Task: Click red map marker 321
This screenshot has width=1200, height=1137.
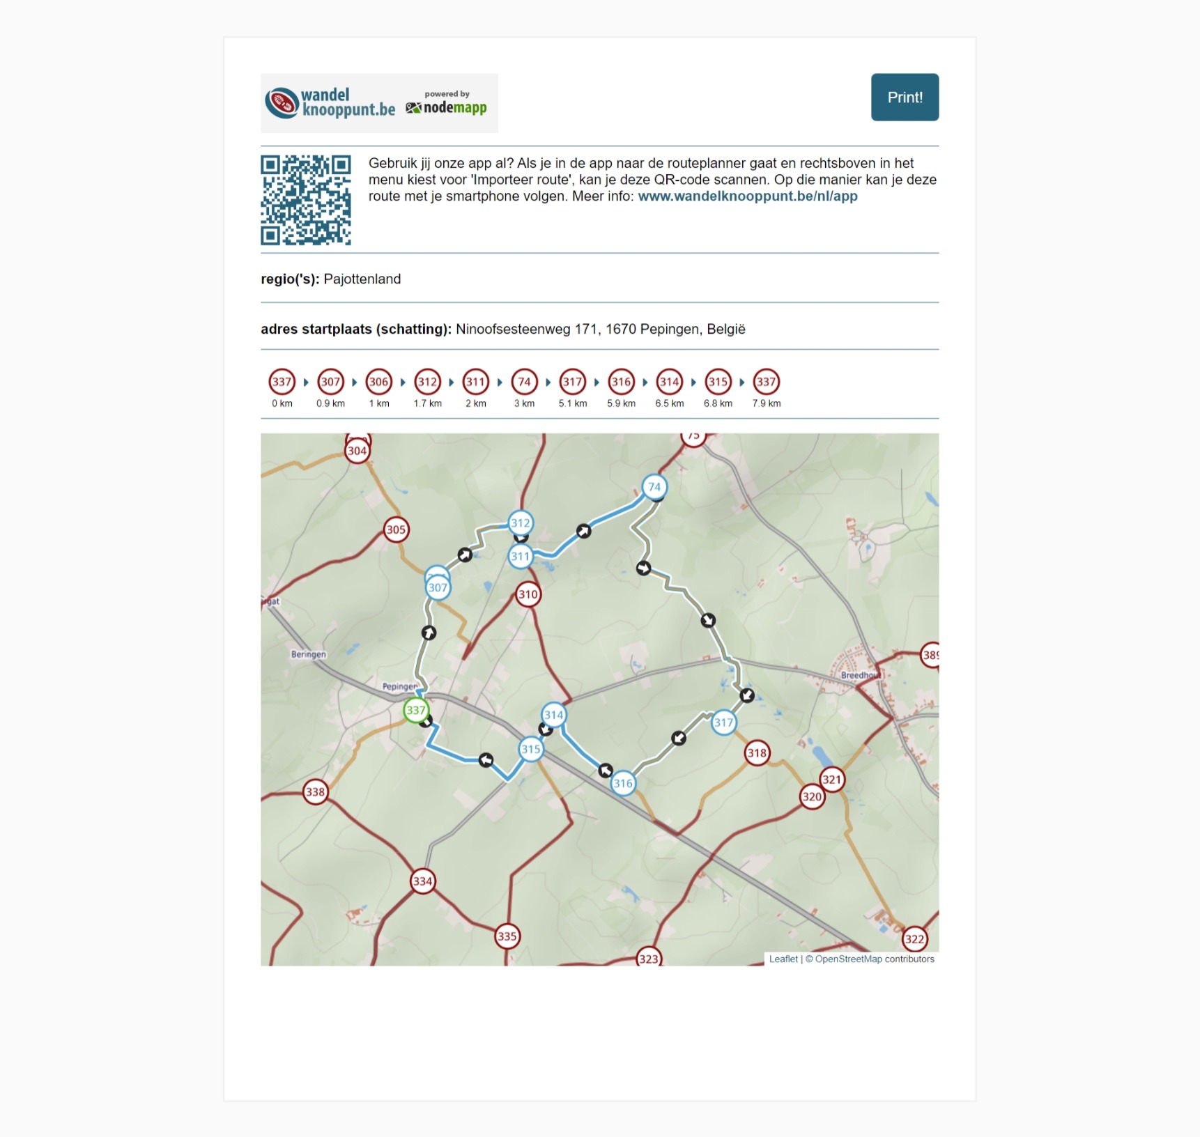Action: click(x=831, y=780)
